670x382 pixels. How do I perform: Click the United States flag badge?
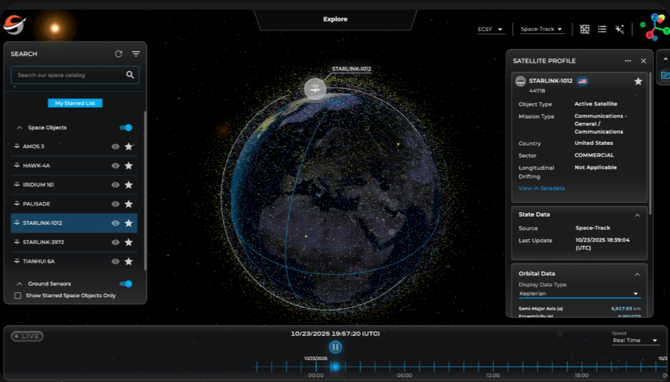click(x=582, y=81)
